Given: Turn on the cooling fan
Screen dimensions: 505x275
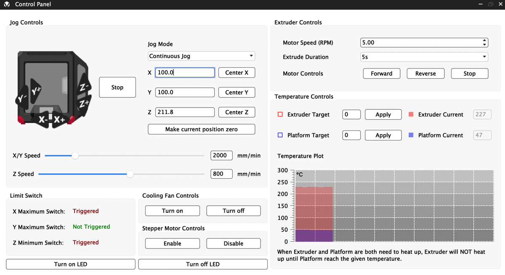Looking at the screenshot, I should coord(173,211).
